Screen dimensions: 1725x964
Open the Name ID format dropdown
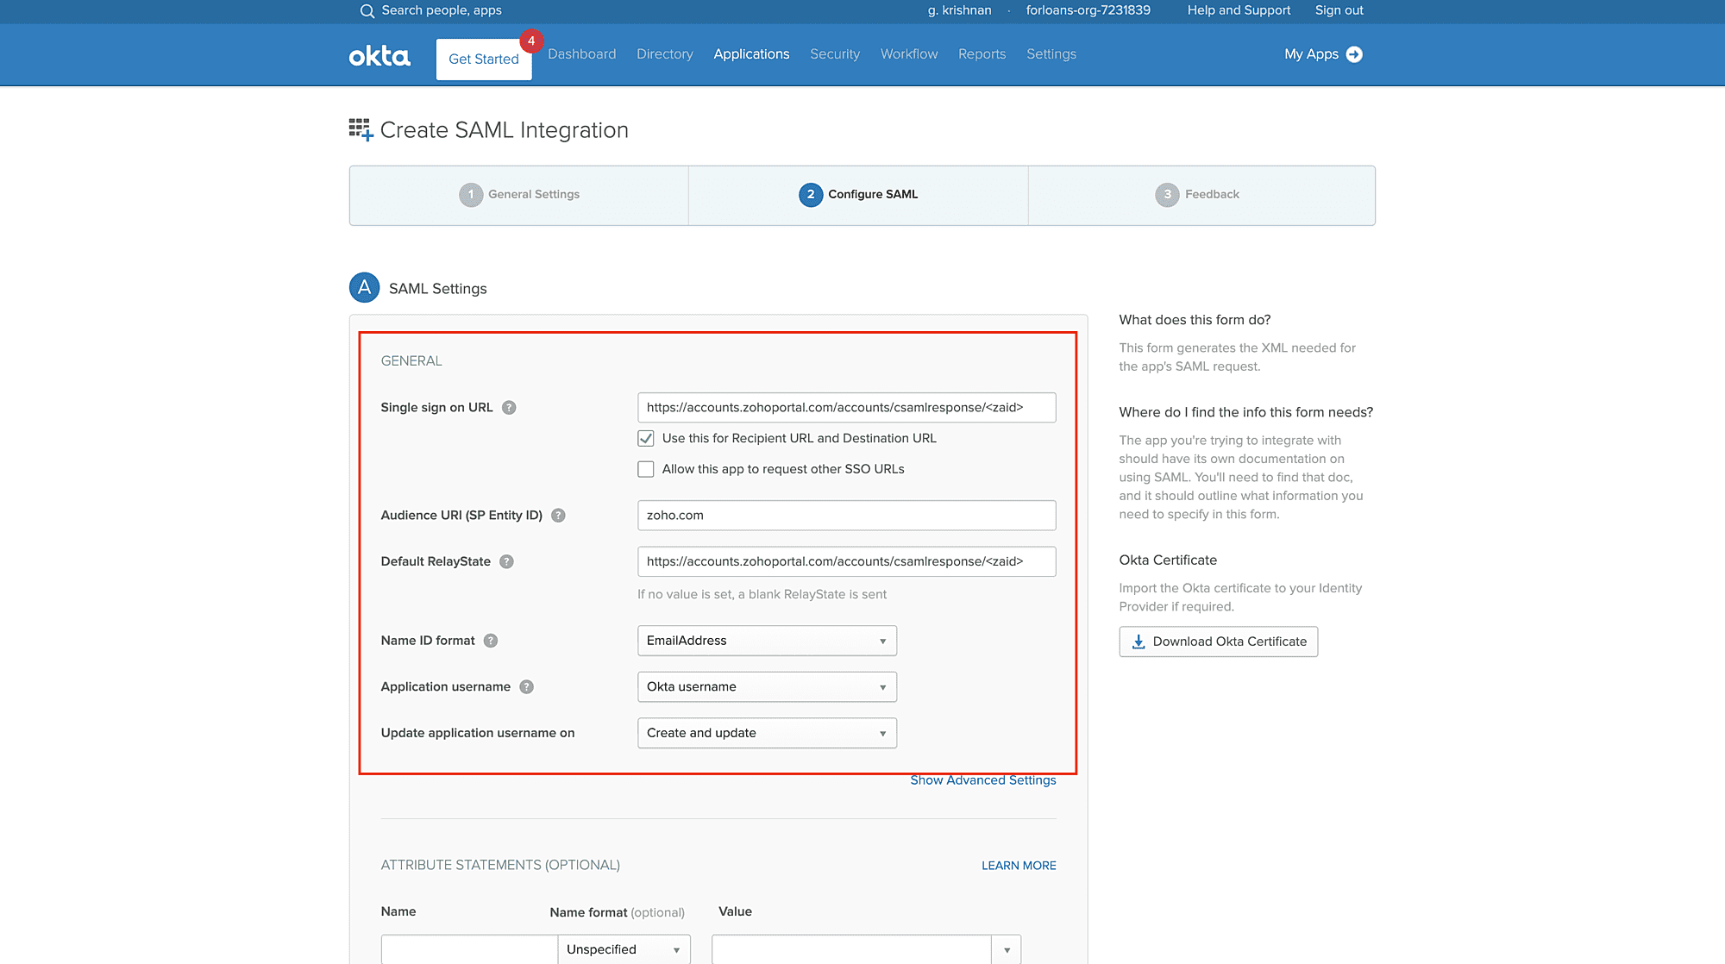coord(767,641)
